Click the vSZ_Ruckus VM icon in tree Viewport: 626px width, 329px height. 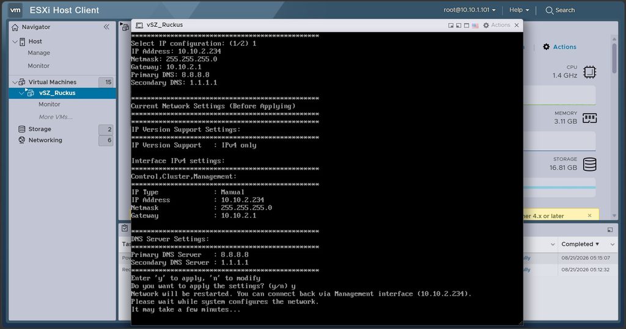coord(30,93)
